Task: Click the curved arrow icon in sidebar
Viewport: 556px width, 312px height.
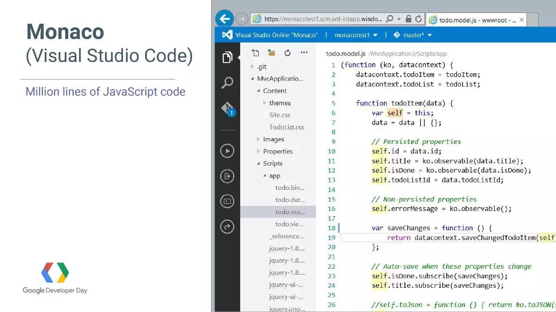Action: click(227, 226)
